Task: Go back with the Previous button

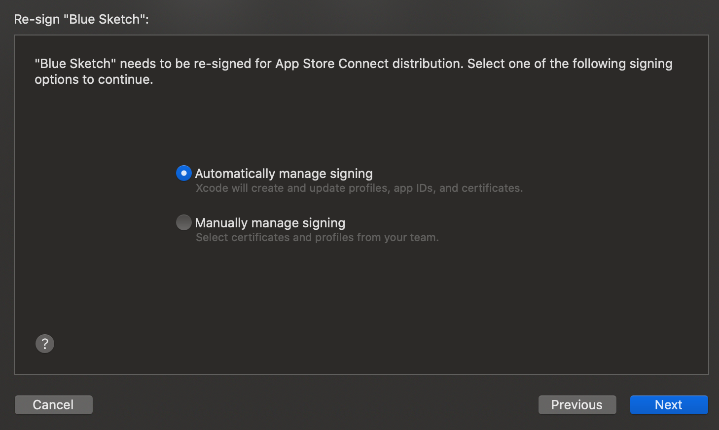Action: [577, 405]
